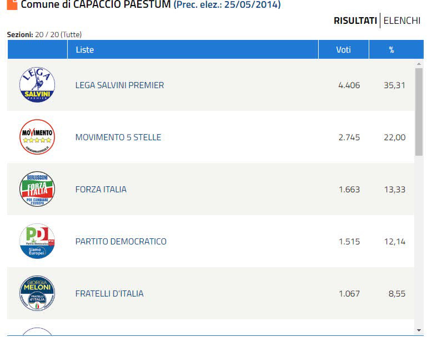
Task: Click the Liste column header
Action: (85, 50)
